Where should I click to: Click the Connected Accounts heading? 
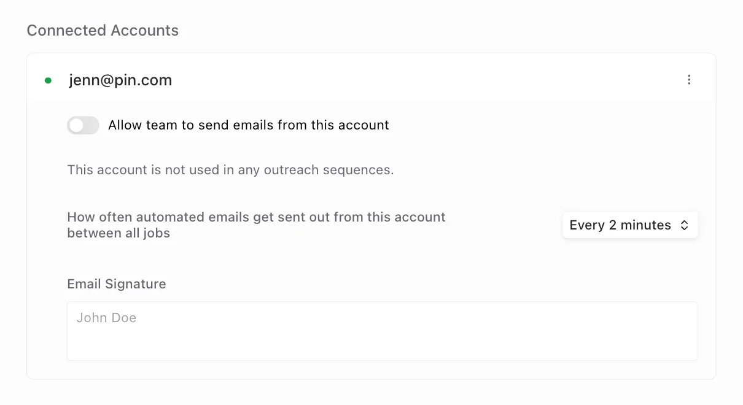coord(103,31)
